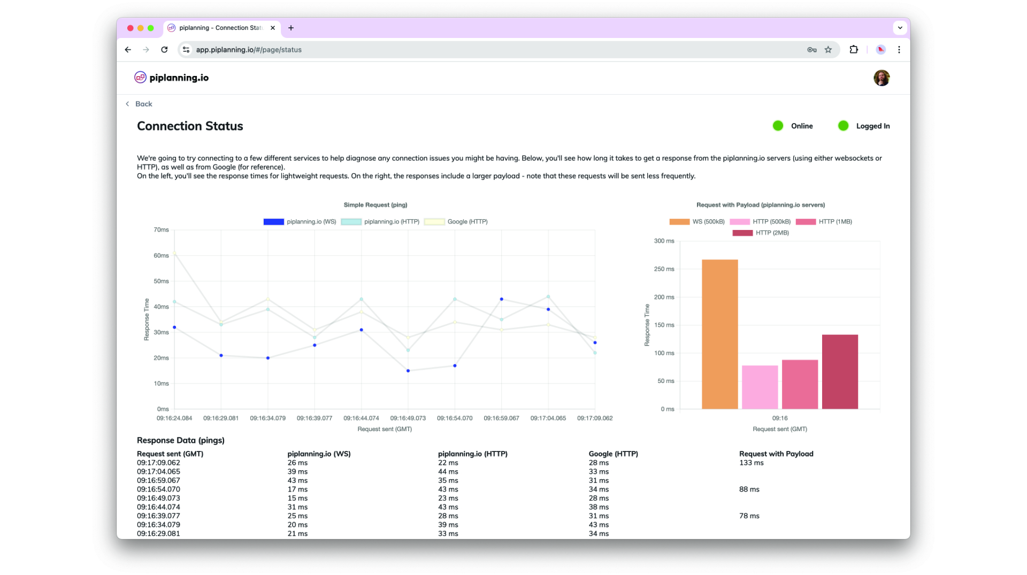The width and height of the screenshot is (1027, 575).
Task: Open the user profile photo in the app header
Action: pos(882,78)
